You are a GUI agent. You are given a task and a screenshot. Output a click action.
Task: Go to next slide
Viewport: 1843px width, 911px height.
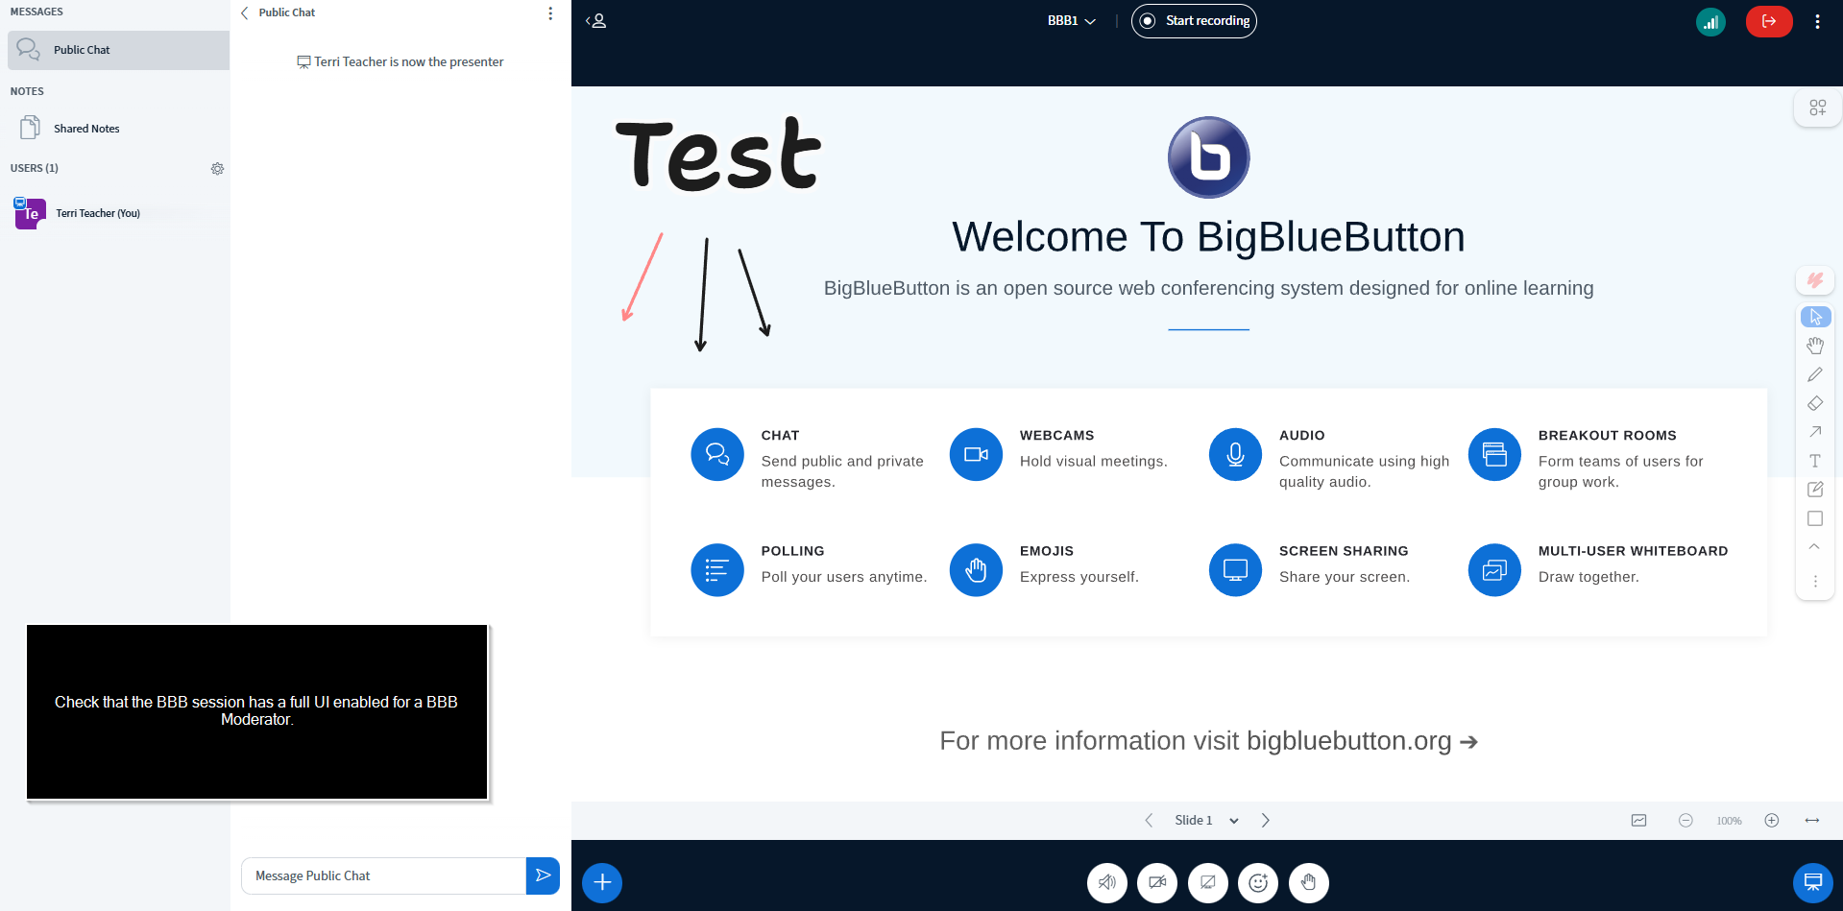click(1266, 820)
